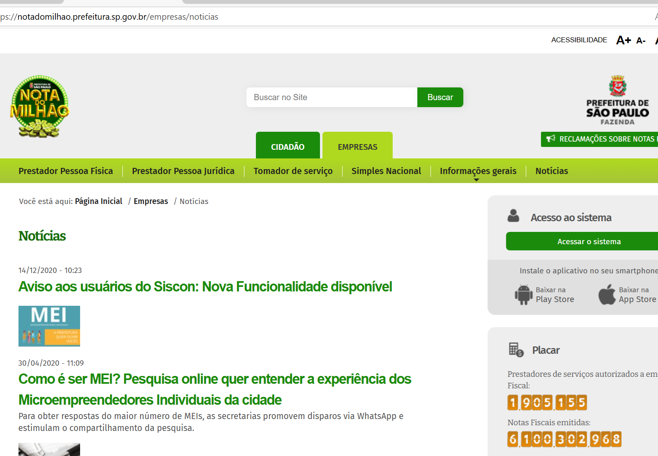Open the Notícias menu item
Screen dimensions: 658x456
coord(552,171)
